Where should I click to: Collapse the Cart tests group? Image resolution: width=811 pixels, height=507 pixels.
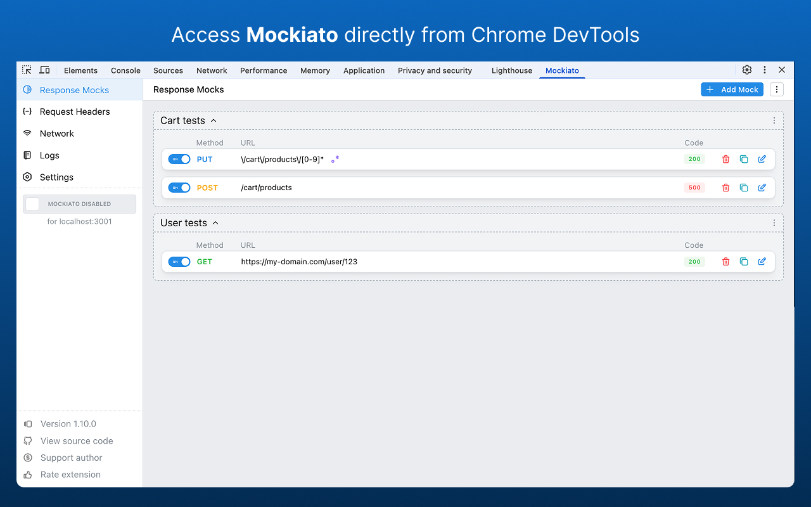click(x=214, y=120)
